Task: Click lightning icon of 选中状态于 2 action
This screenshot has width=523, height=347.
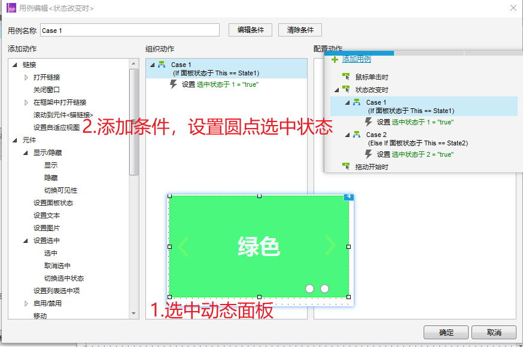Action: pos(368,154)
